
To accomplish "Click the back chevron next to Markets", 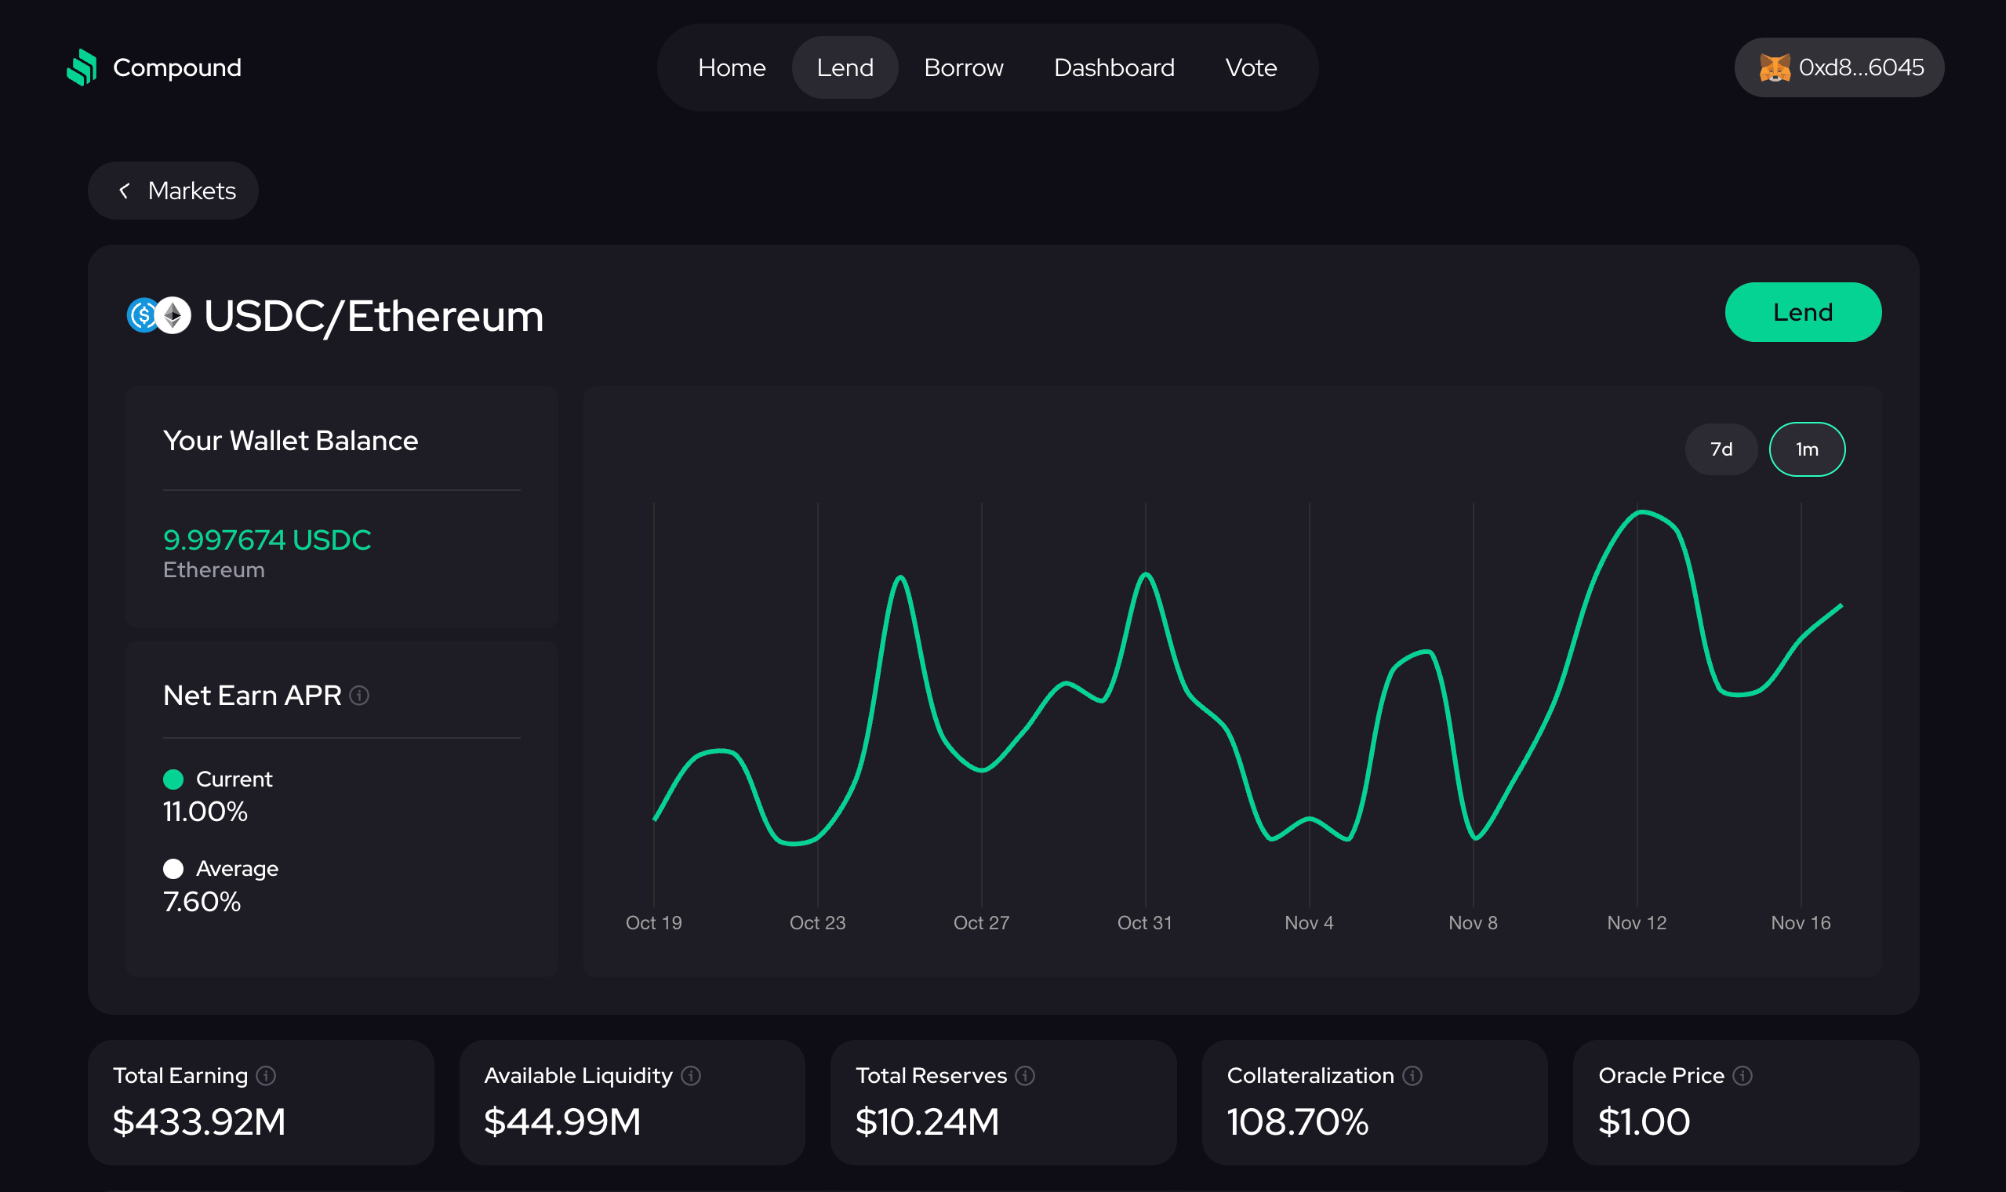I will coord(125,191).
